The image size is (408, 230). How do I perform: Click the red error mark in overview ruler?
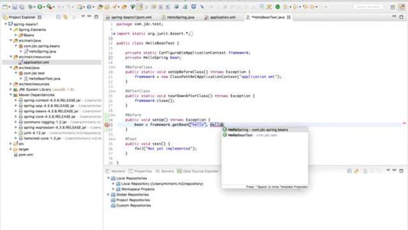[x=404, y=123]
